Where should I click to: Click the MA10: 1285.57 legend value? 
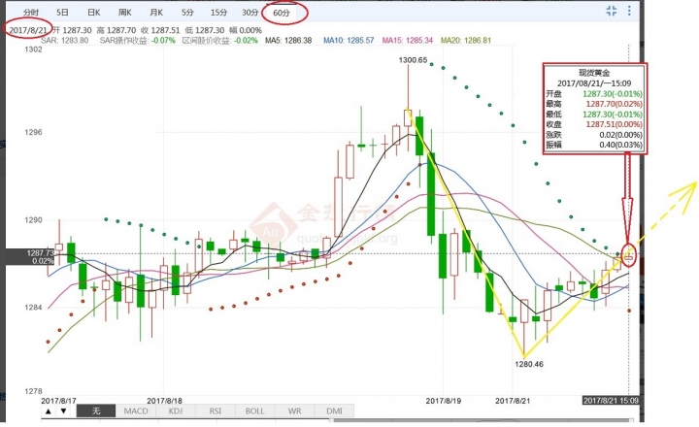tap(349, 41)
